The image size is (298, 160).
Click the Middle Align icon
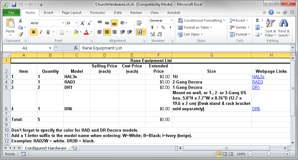pyautogui.click(x=107, y=23)
